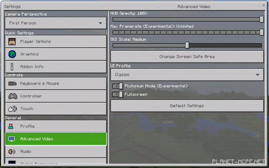Click the GUI Scale slider handle
This screenshot has width=269, height=168.
(187, 45)
